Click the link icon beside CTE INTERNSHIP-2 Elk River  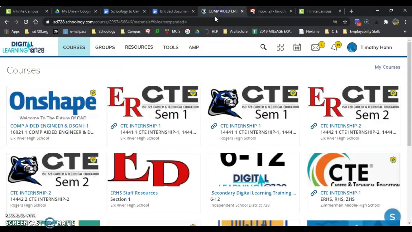(314, 126)
